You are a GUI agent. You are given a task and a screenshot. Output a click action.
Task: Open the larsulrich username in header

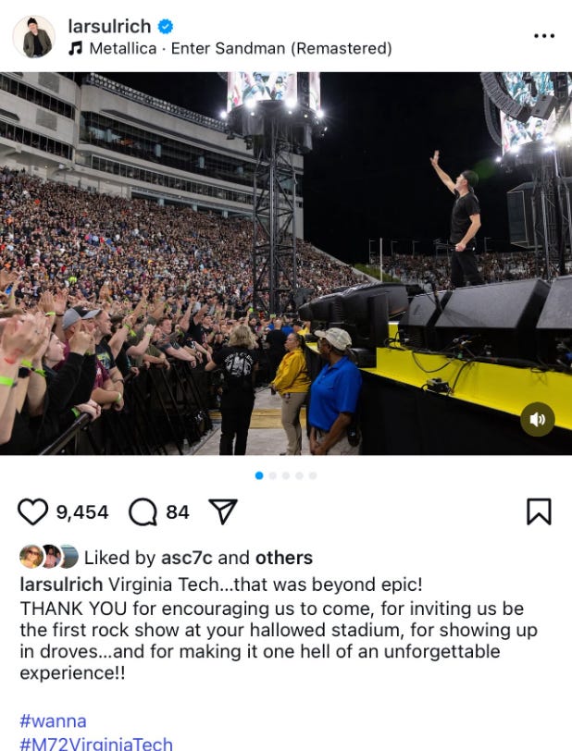109,26
